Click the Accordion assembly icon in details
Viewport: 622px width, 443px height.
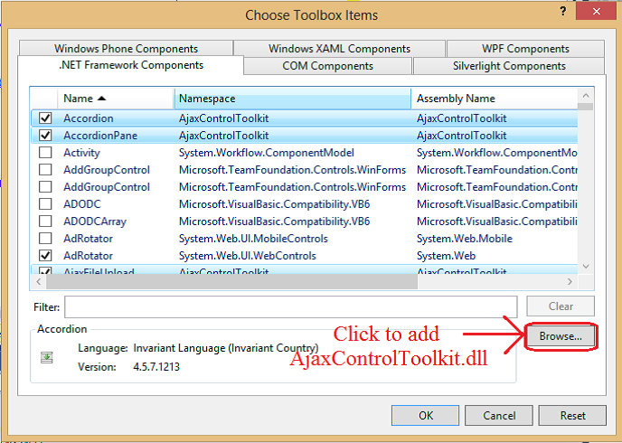pyautogui.click(x=47, y=357)
